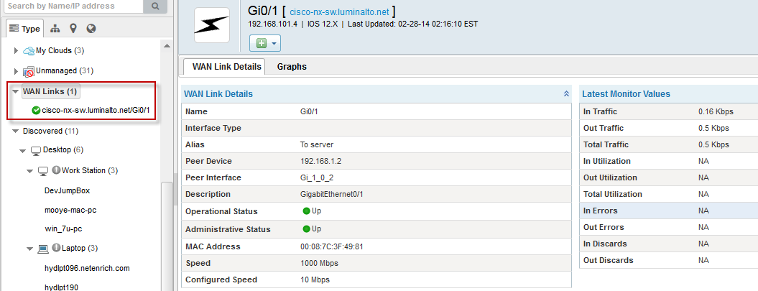Screen dimensions: 758x291
Task: Expand the My Clouds tree node
Action: [16, 51]
